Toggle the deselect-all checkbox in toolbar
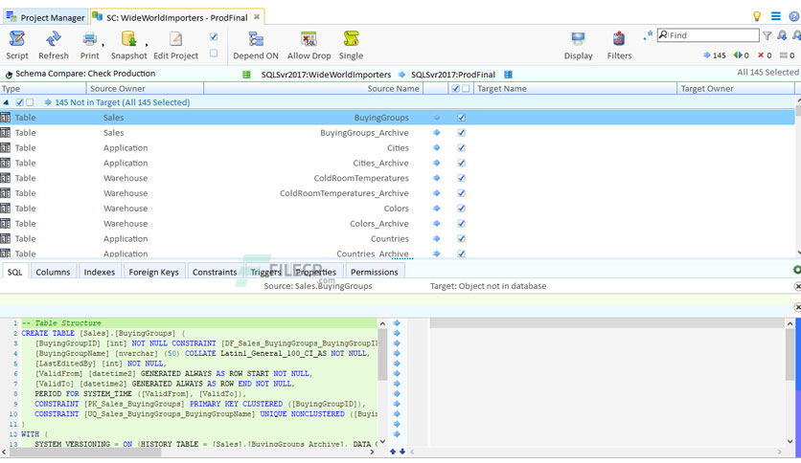This screenshot has width=801, height=463. coord(214,53)
